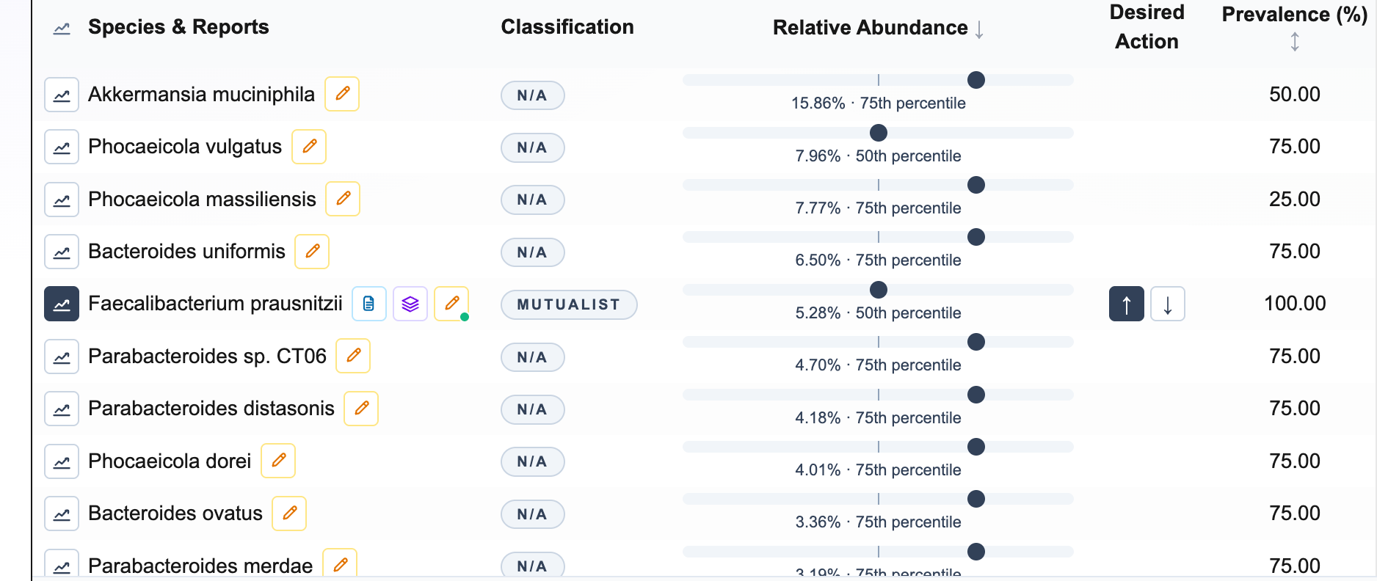Toggle the increase arrow for Faecalibacterium prausnitzii
The image size is (1377, 581).
1127,304
